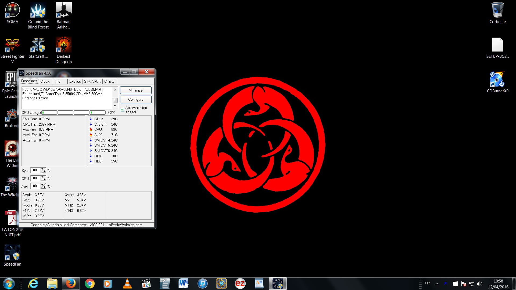This screenshot has width=516, height=290.
Task: Open Action Center flag in tray
Action: pyautogui.click(x=464, y=284)
